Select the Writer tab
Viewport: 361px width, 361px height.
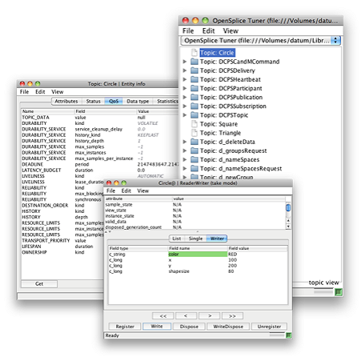(x=217, y=239)
